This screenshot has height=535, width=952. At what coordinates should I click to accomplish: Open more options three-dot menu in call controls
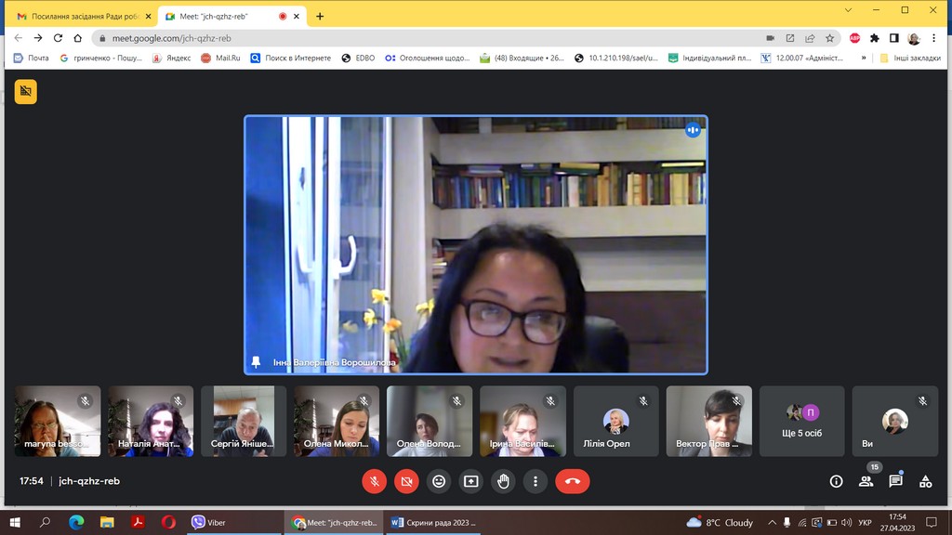(535, 481)
